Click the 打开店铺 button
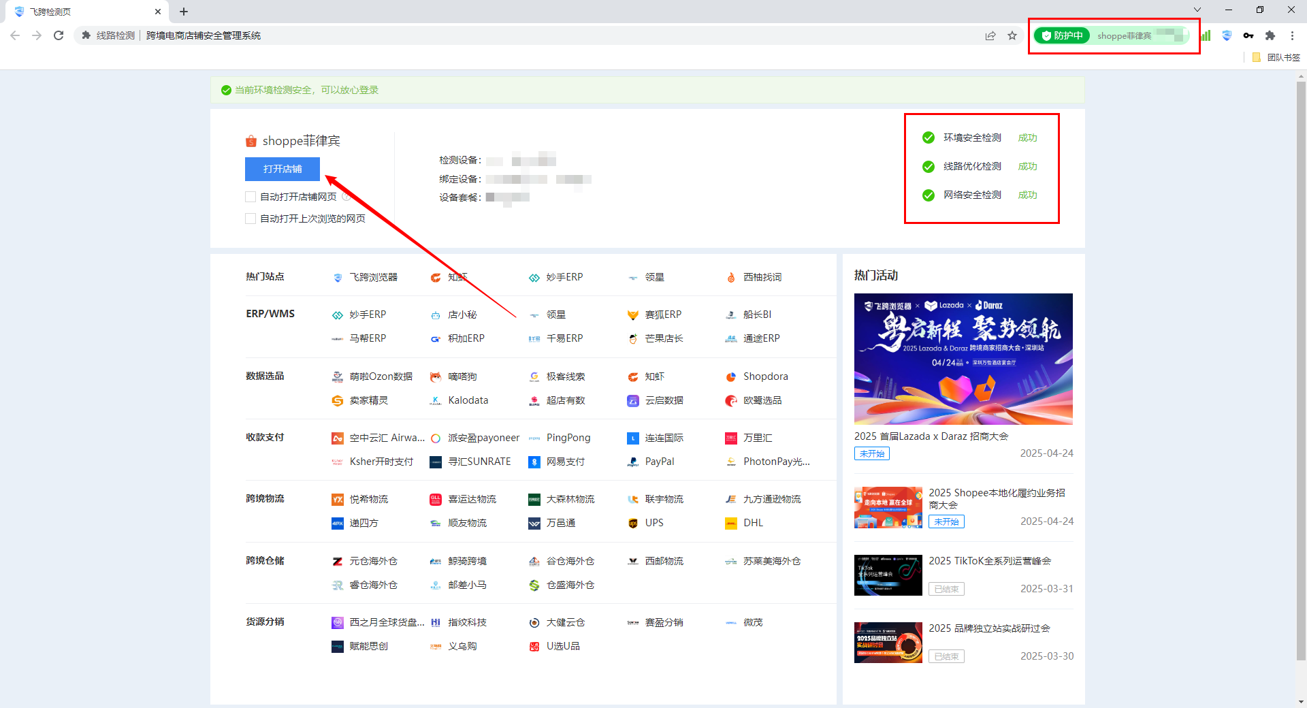1307x708 pixels. coord(282,169)
